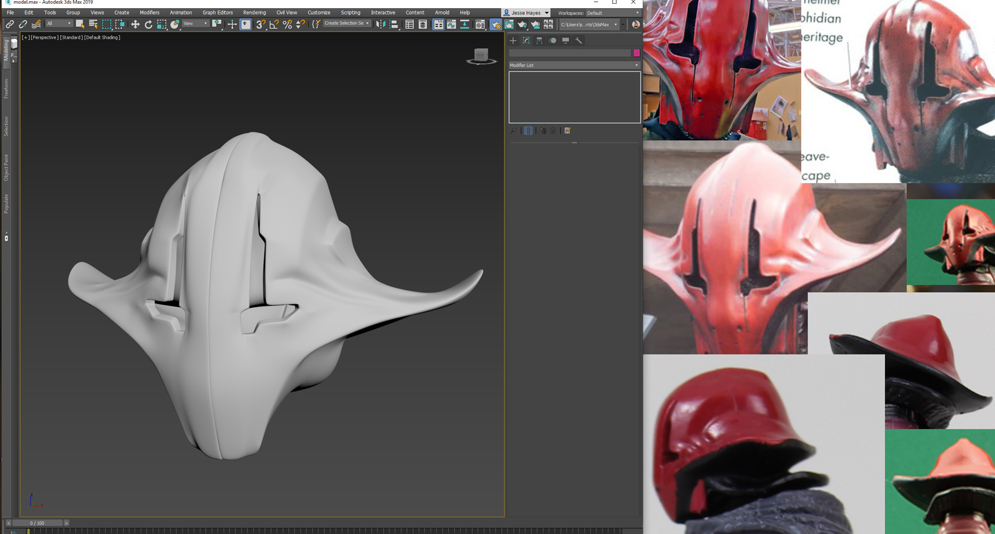995x534 pixels.
Task: Open the File menu
Action: 10,13
